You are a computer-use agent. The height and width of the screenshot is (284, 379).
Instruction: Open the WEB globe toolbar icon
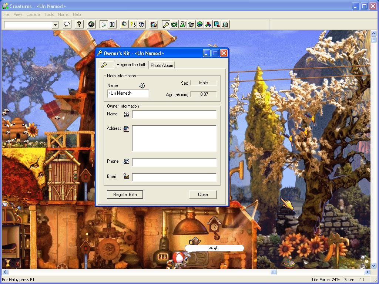point(91,24)
